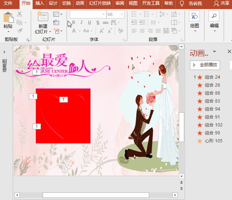Switch to the 动画 tab
This screenshot has height=200, width=232.
80,3
